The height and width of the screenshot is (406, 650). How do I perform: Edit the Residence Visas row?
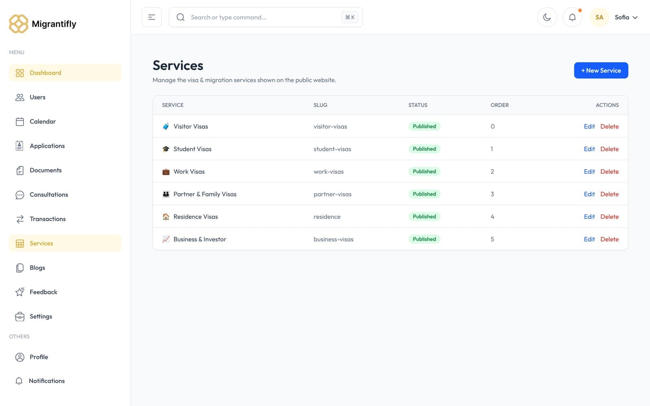(589, 216)
